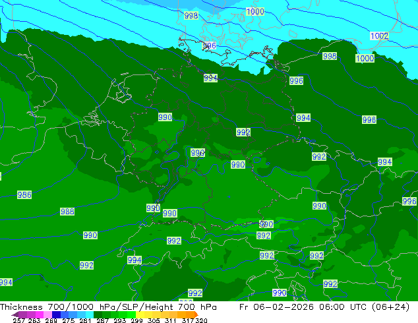Click the date Fr 06-02-2026
Image resolution: width=418 pixels, height=323 pixels.
[276, 307]
